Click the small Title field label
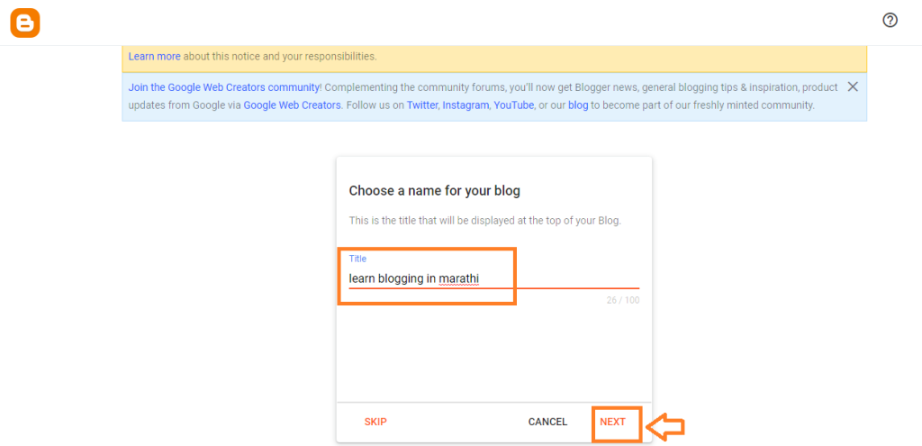This screenshot has width=922, height=446. tap(357, 259)
